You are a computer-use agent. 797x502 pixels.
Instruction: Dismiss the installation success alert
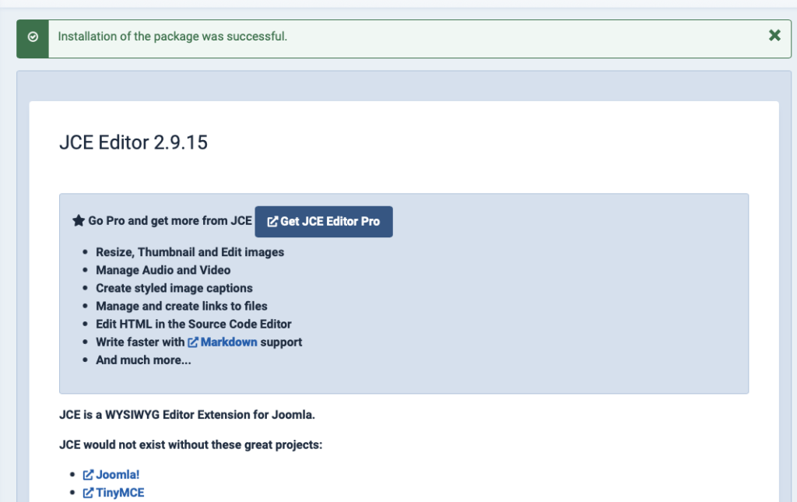pos(774,36)
